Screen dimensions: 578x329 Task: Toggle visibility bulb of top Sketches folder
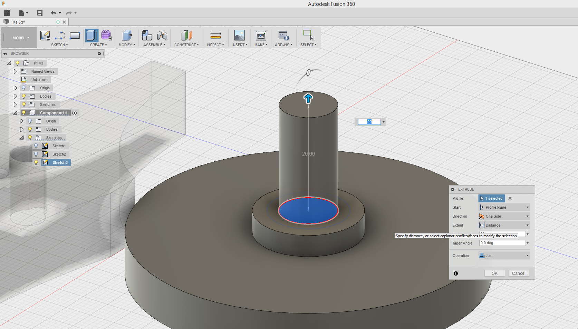[x=24, y=104]
